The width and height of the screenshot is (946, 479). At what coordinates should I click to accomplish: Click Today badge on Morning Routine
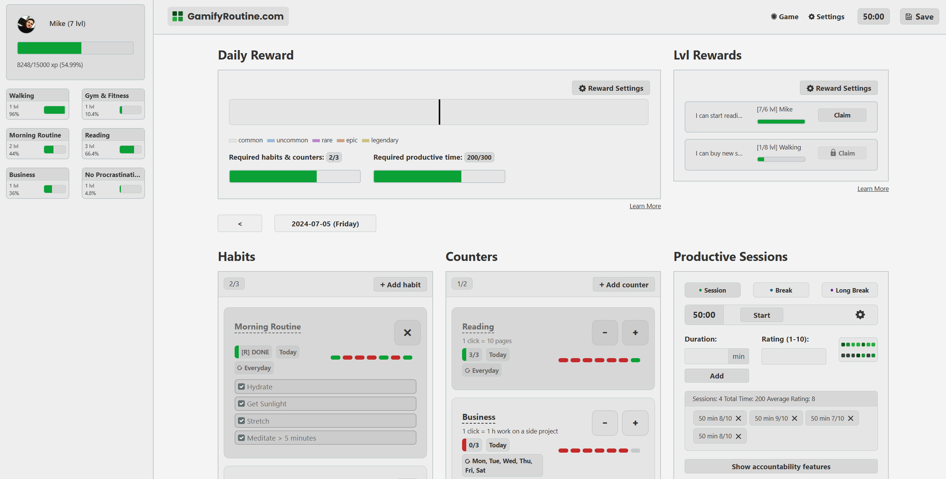click(x=288, y=352)
